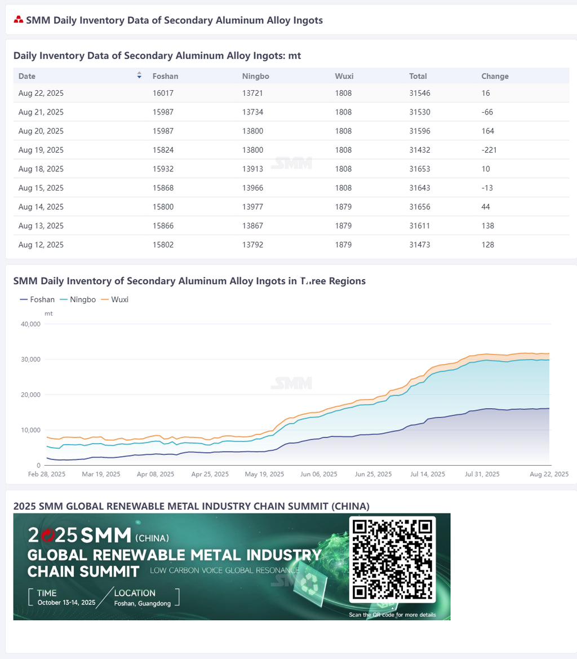Screen dimensions: 577x659
Task: Click Total value 31473
Action: [420, 245]
